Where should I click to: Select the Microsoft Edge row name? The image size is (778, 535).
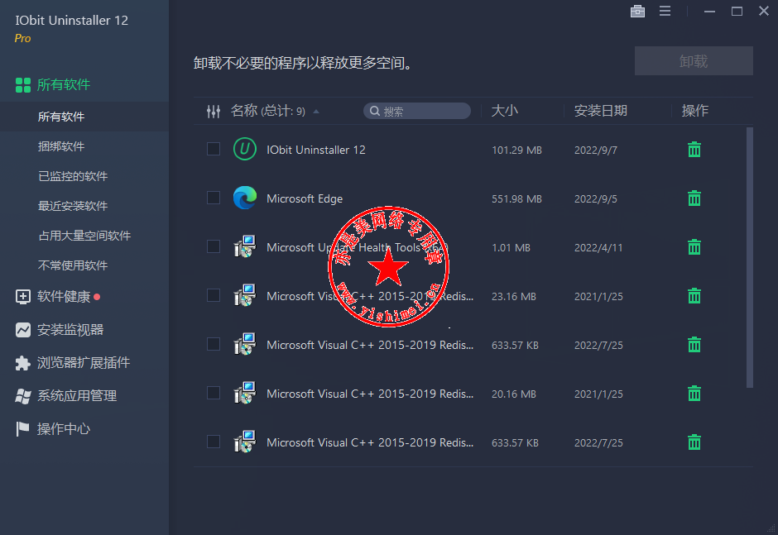pos(305,198)
